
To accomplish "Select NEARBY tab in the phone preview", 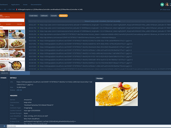I will tap(8, 24).
